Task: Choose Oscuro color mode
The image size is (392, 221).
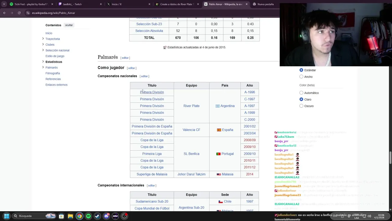Action: (x=301, y=106)
